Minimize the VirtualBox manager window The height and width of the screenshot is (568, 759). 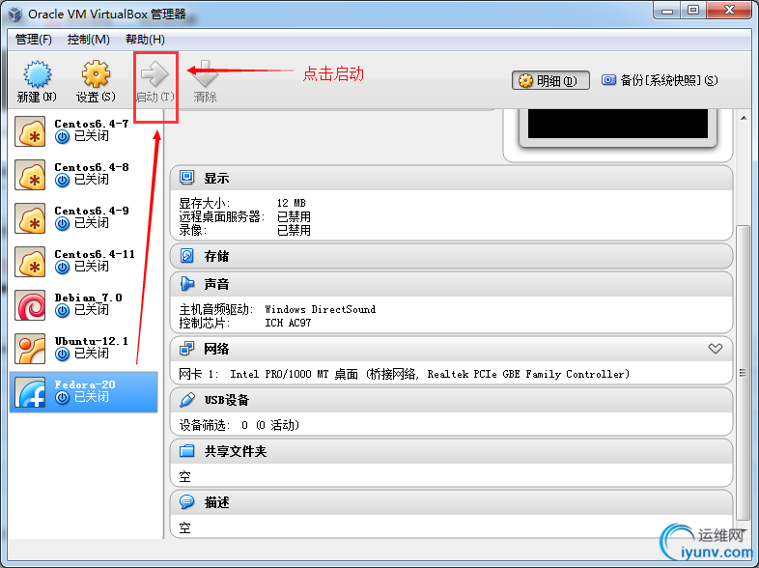(x=667, y=11)
